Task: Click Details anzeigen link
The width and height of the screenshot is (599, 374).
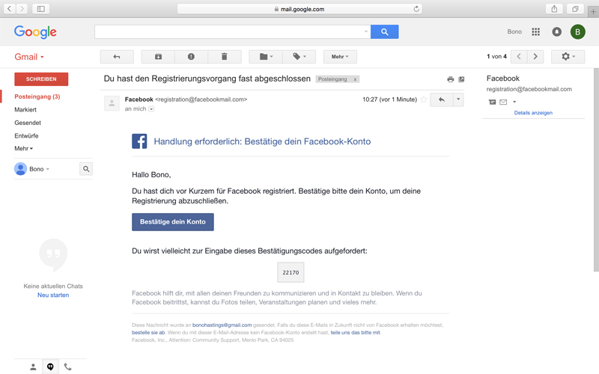Action: [533, 113]
